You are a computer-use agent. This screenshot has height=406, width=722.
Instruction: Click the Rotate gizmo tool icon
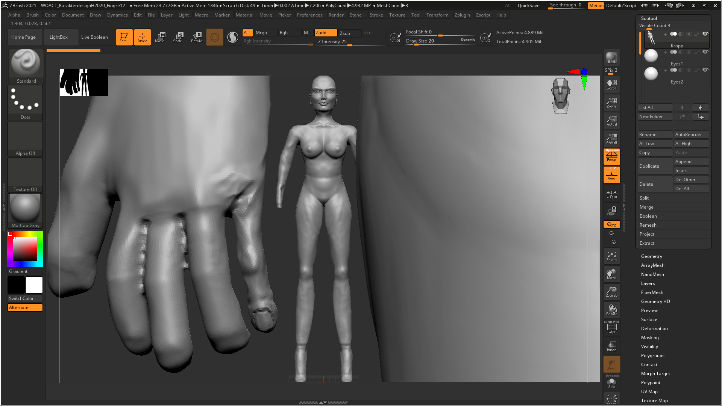click(196, 37)
